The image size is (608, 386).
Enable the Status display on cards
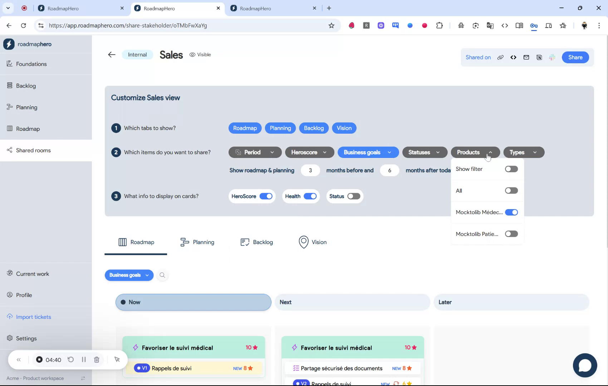[353, 196]
